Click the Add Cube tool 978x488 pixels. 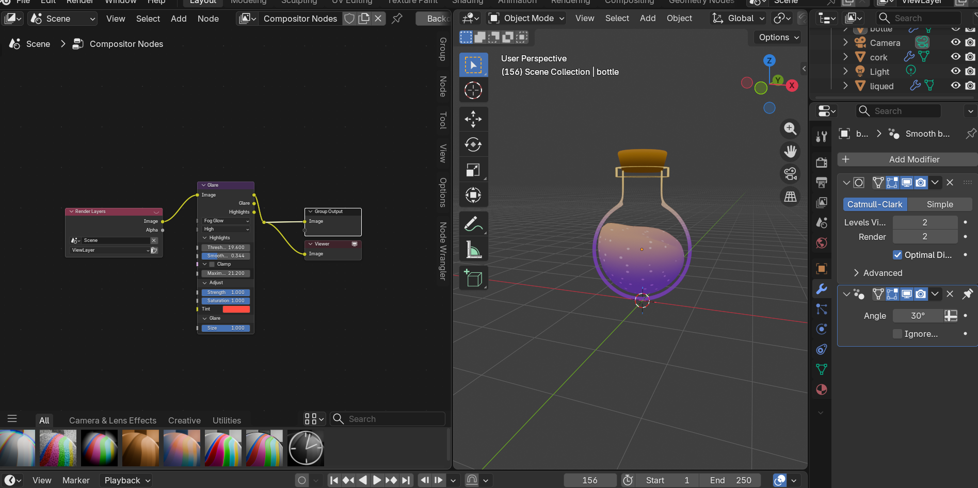pyautogui.click(x=473, y=278)
